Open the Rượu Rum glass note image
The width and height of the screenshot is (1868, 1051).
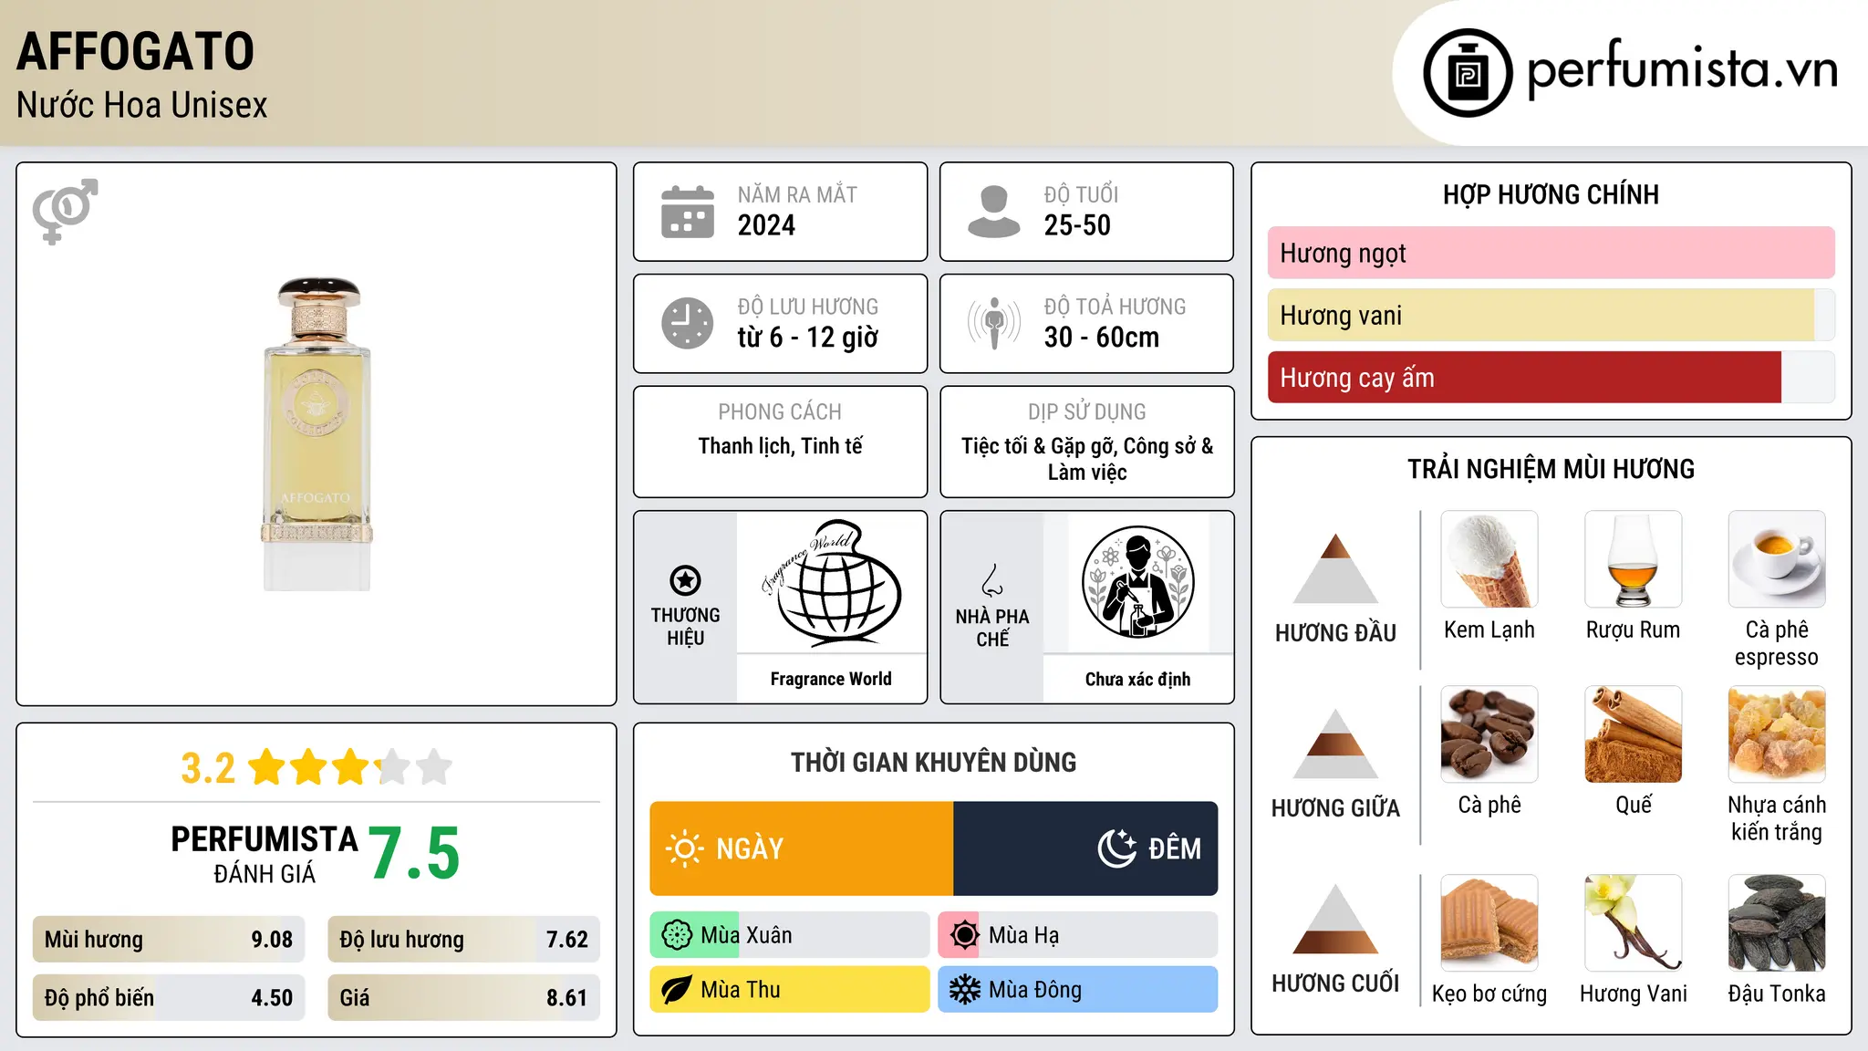tap(1634, 559)
